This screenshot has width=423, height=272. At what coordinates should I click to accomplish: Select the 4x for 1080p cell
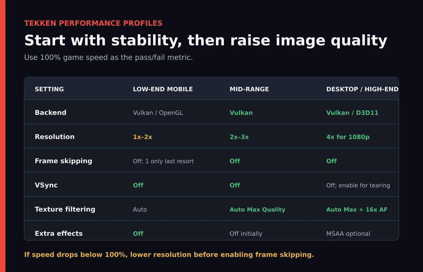[348, 137]
